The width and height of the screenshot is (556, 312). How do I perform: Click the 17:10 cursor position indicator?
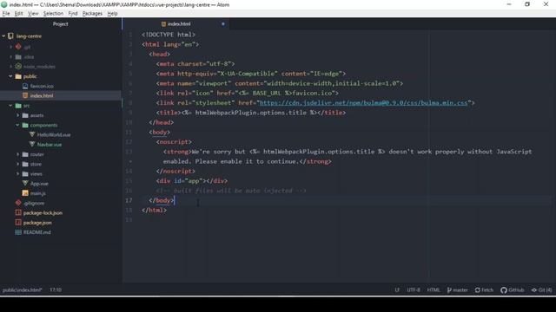[56, 290]
